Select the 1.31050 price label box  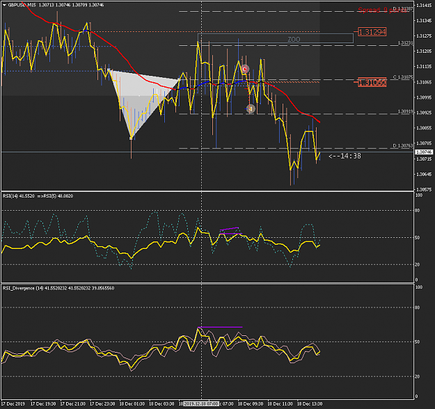click(x=372, y=82)
